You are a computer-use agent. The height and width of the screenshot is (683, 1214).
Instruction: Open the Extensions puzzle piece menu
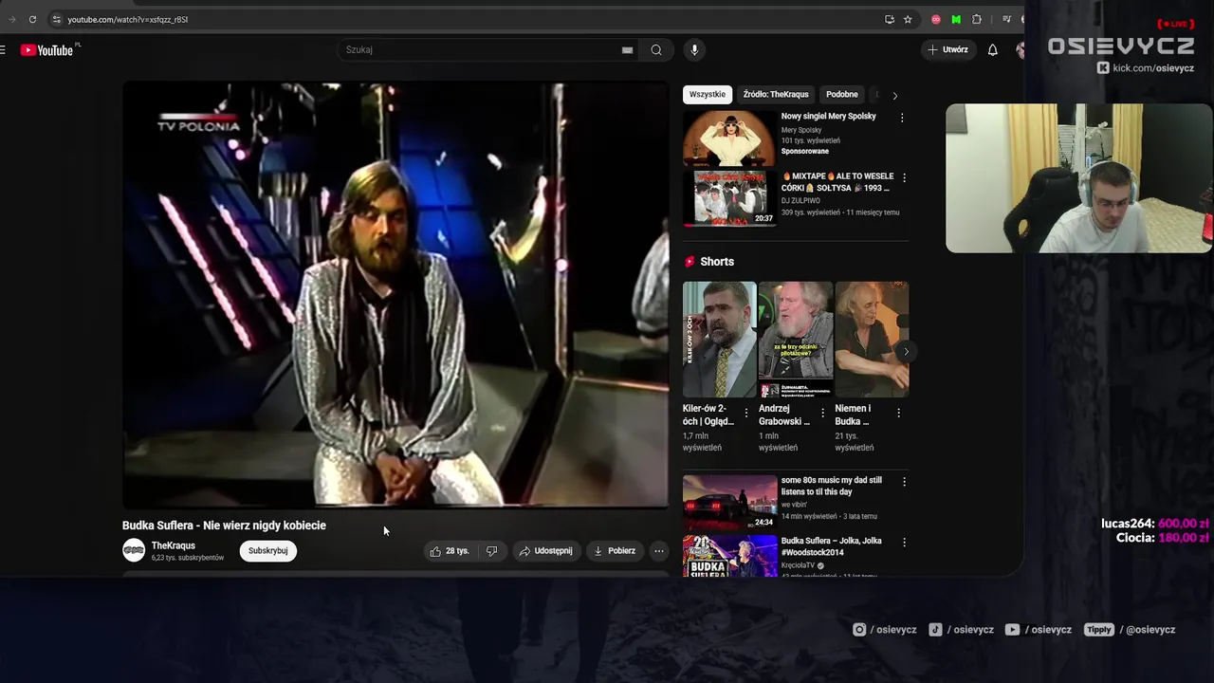coord(977,19)
